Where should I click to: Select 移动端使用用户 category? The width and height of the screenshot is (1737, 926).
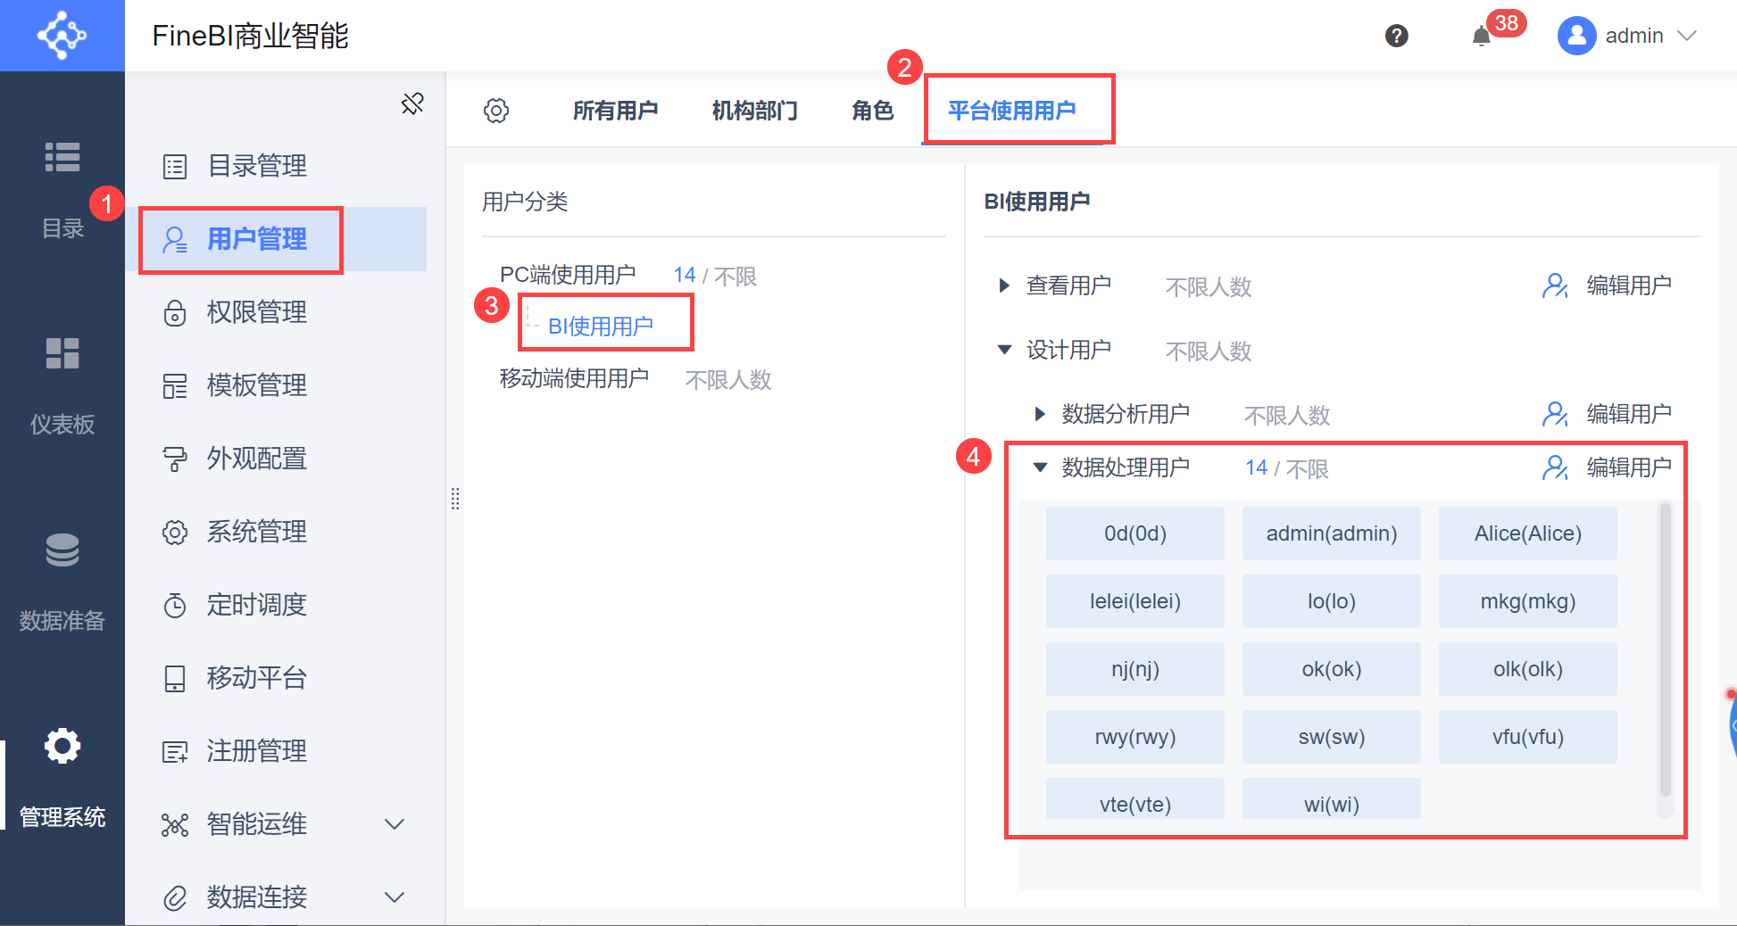click(574, 378)
